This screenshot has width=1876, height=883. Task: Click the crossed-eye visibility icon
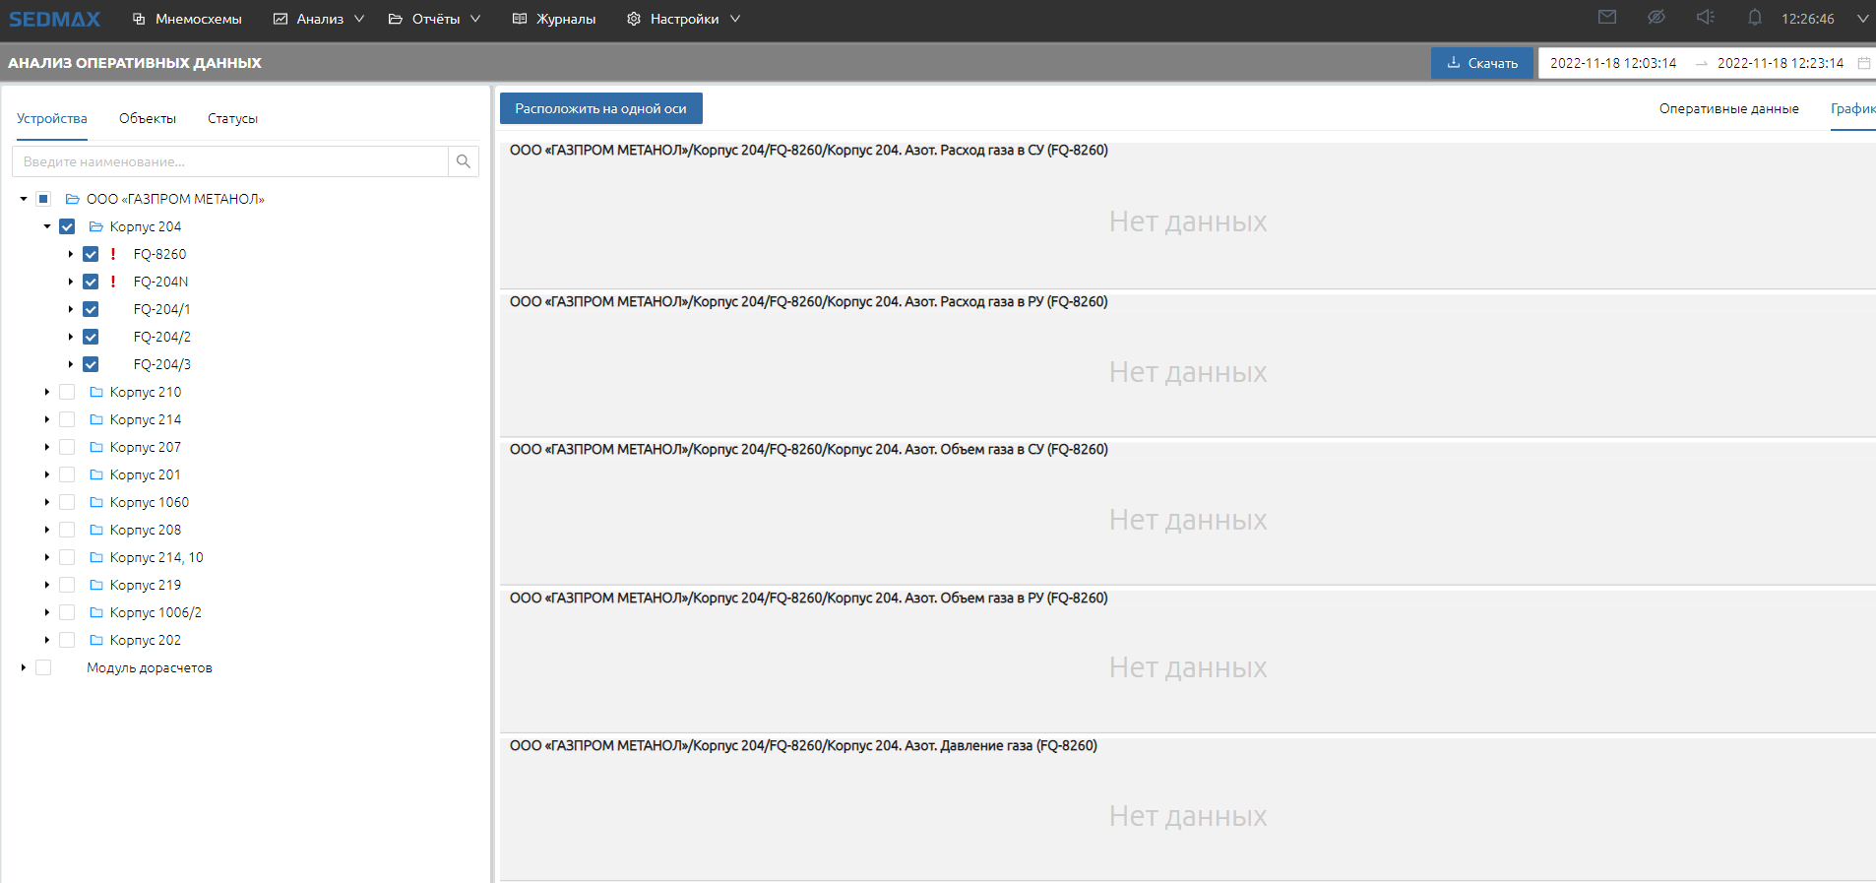point(1657,18)
